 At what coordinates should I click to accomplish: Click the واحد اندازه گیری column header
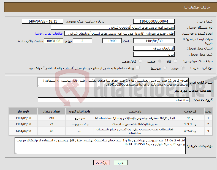[x=80, y=111]
